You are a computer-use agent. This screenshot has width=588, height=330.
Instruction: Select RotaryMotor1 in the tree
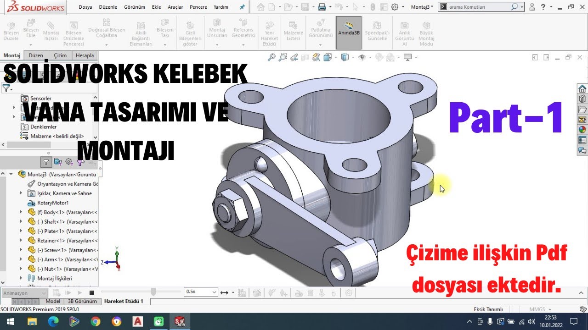[53, 203]
